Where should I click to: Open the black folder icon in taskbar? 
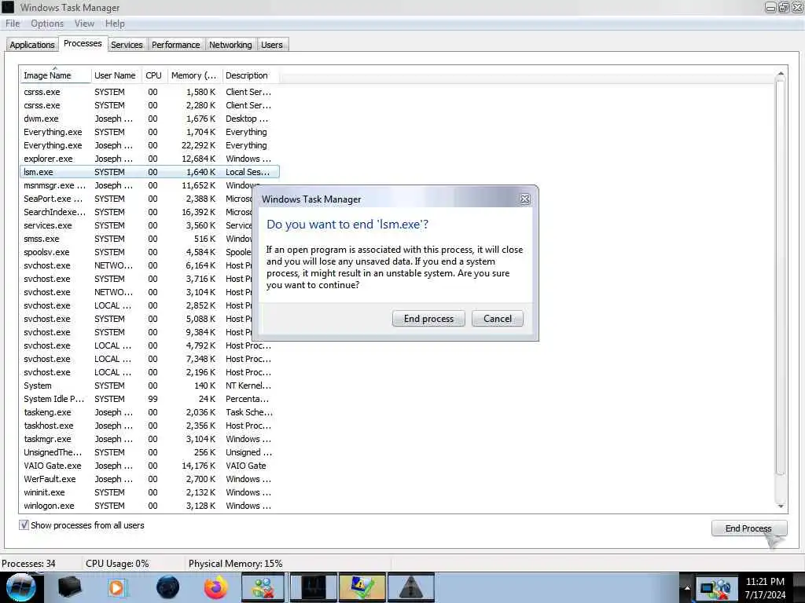(70, 587)
